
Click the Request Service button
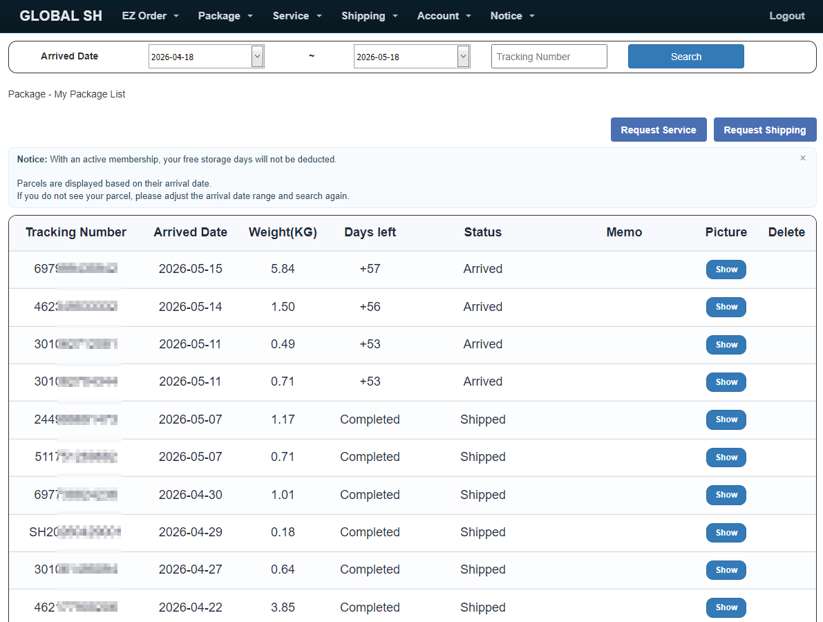(659, 130)
